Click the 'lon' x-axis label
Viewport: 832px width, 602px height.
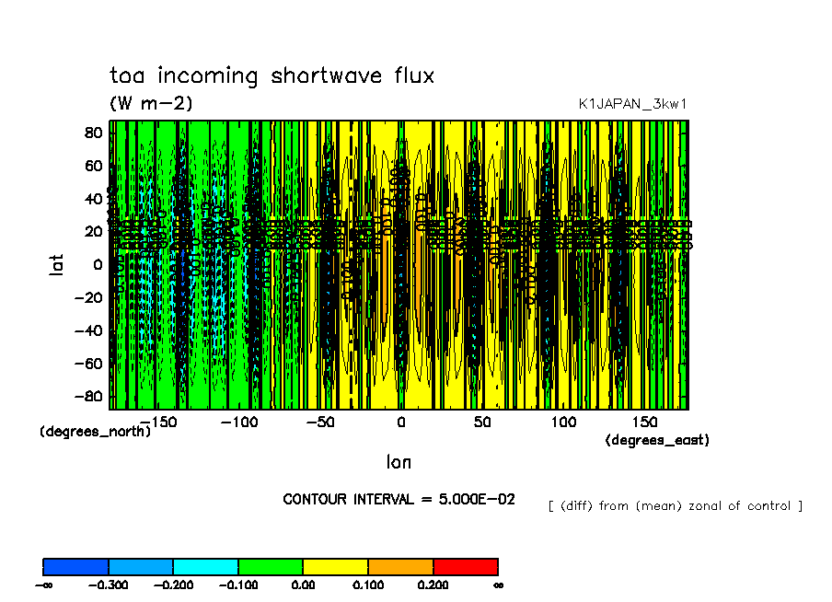pos(399,461)
